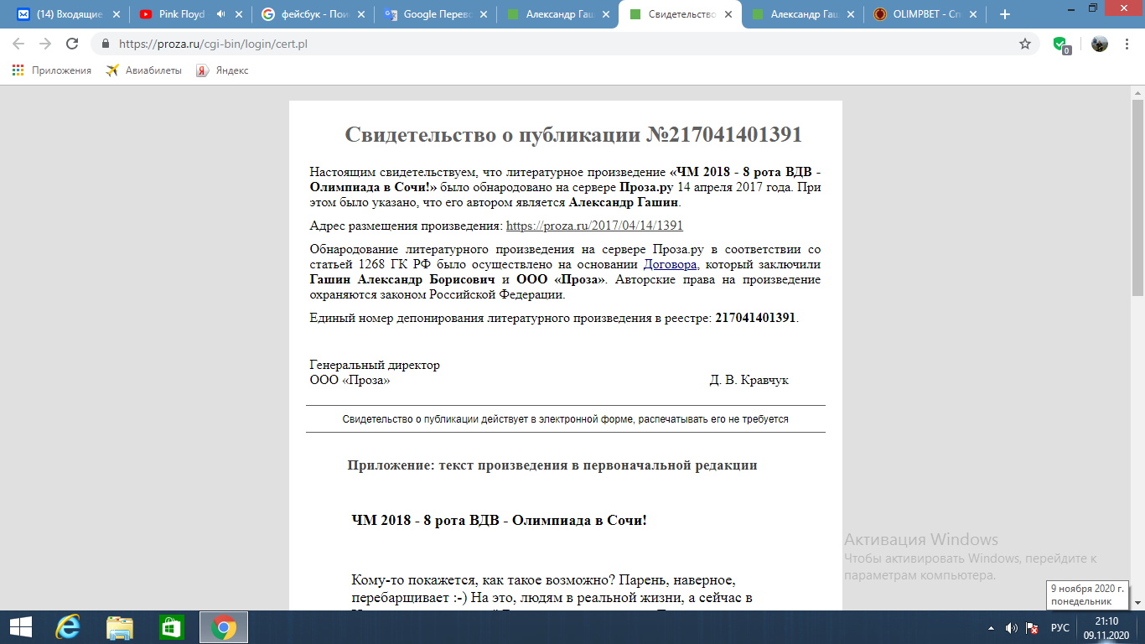Open Приложения apps shortcut
Image resolution: width=1145 pixels, height=644 pixels.
point(52,70)
